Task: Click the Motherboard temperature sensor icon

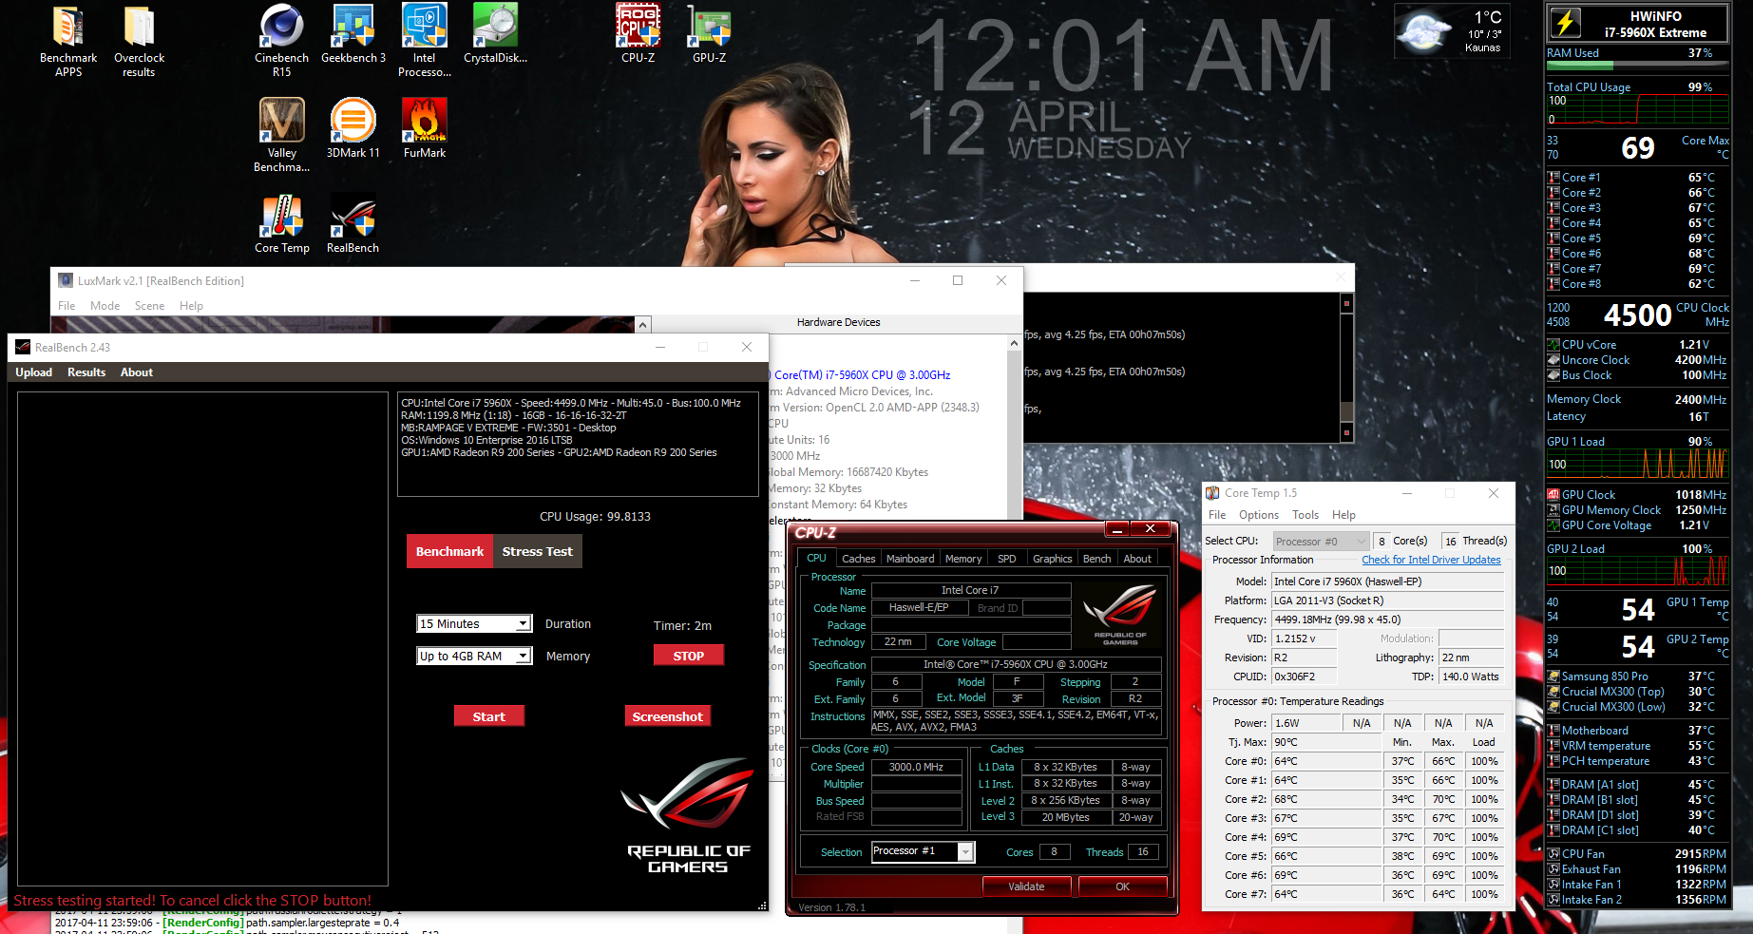Action: click(x=1553, y=731)
